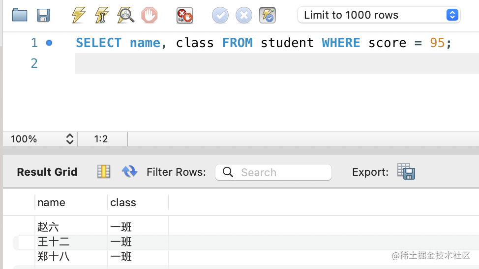Click the Filter Rows search field
Viewport: 479px width, 269px height.
coord(280,172)
